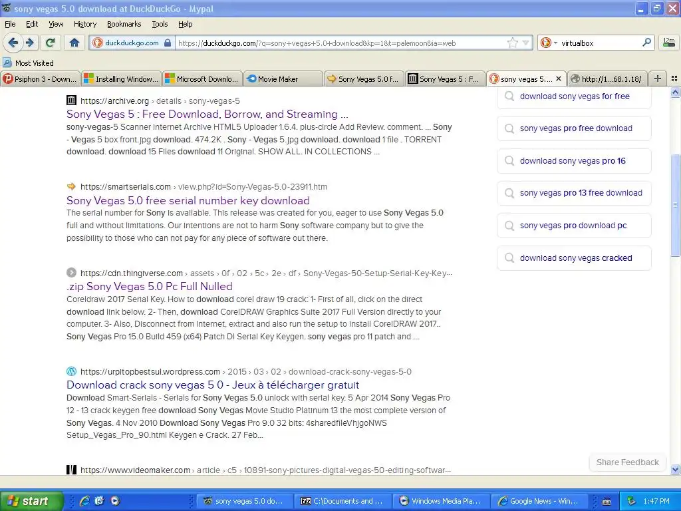Open the Tools menu
This screenshot has width=681, height=511.
[160, 24]
